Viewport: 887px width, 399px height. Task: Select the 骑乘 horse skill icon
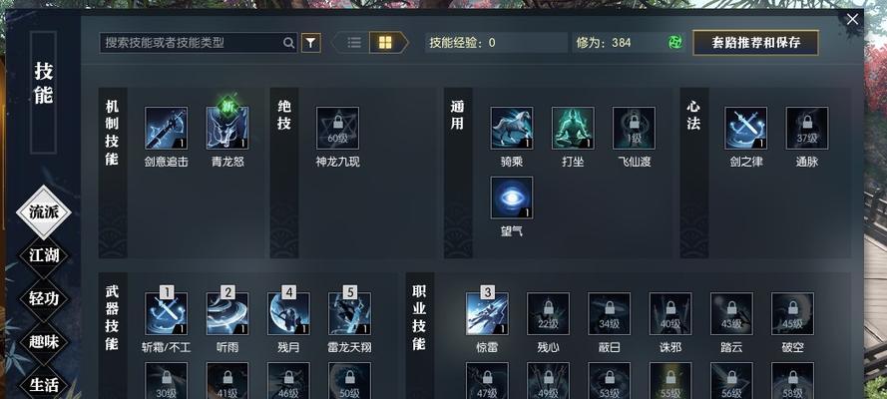[x=512, y=129]
